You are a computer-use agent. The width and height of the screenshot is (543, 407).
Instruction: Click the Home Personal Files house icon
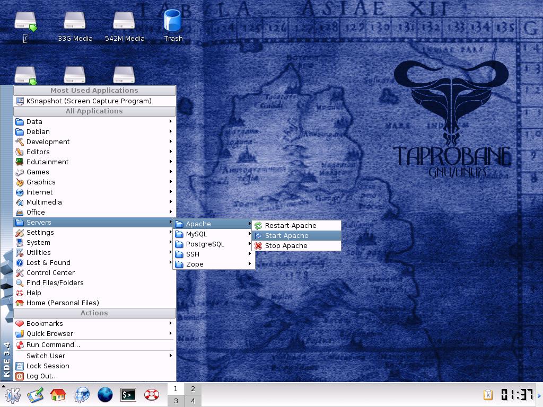click(20, 303)
